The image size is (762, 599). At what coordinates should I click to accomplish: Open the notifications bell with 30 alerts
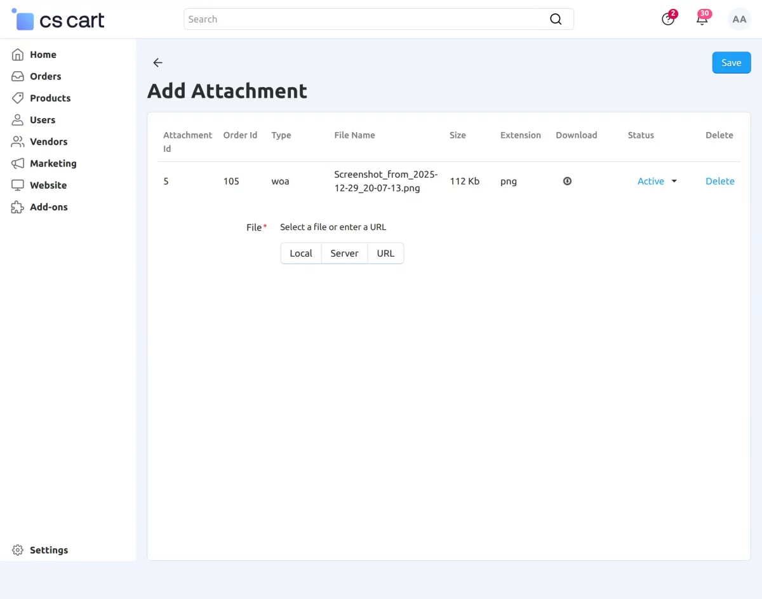tap(701, 19)
